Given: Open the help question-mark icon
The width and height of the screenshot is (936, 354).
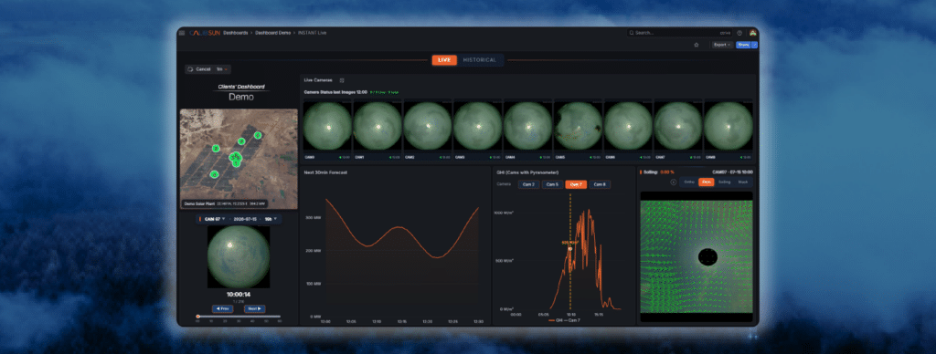Looking at the screenshot, I should pos(739,33).
